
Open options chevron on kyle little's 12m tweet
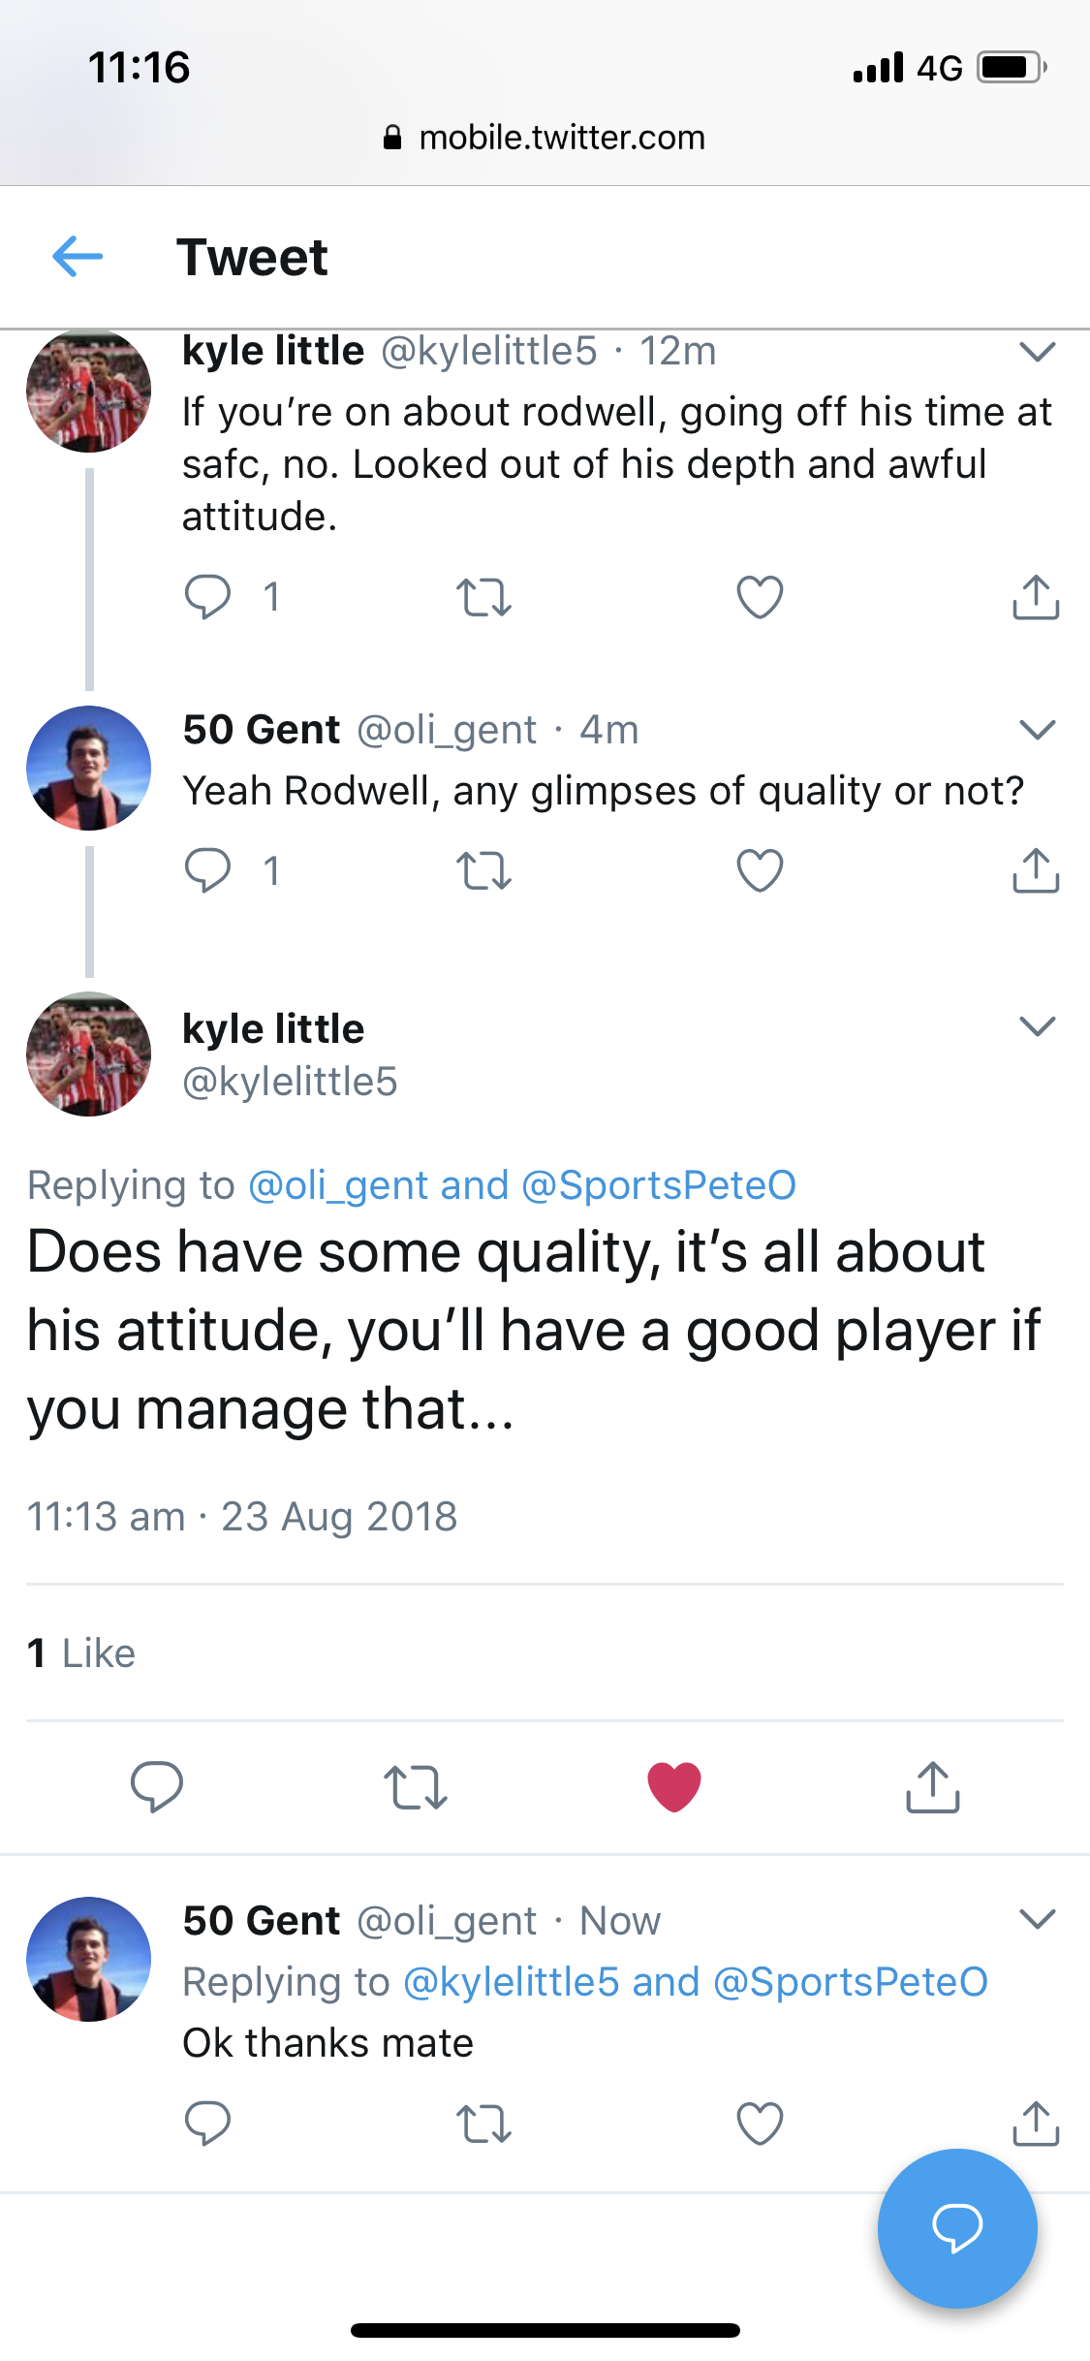[1037, 351]
